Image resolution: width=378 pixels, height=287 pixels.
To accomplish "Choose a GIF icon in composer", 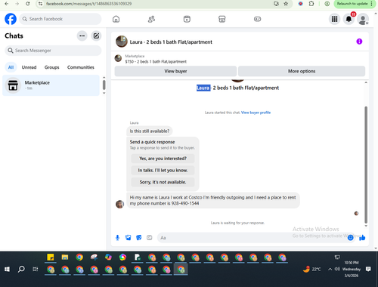I will click(x=150, y=238).
